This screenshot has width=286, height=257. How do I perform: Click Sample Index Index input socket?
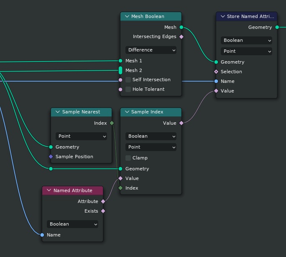coord(120,188)
